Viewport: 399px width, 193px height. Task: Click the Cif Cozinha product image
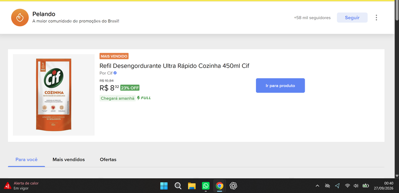coord(54,95)
